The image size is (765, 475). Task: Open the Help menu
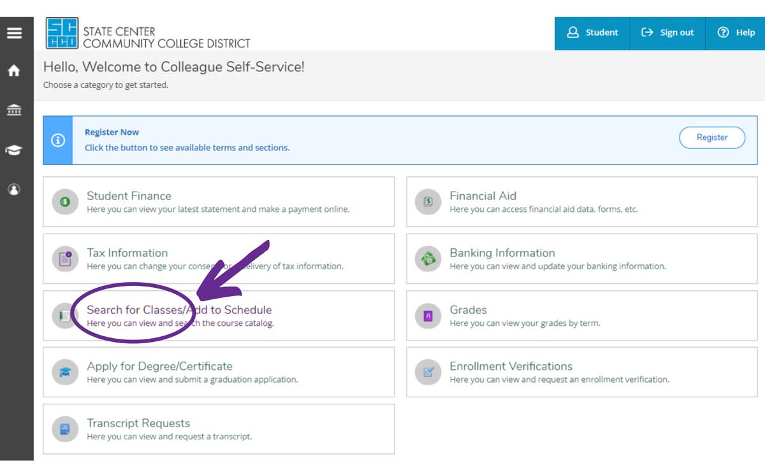click(x=736, y=32)
